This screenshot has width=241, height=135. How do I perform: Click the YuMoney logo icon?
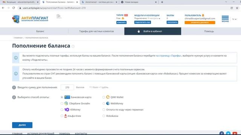point(67,109)
